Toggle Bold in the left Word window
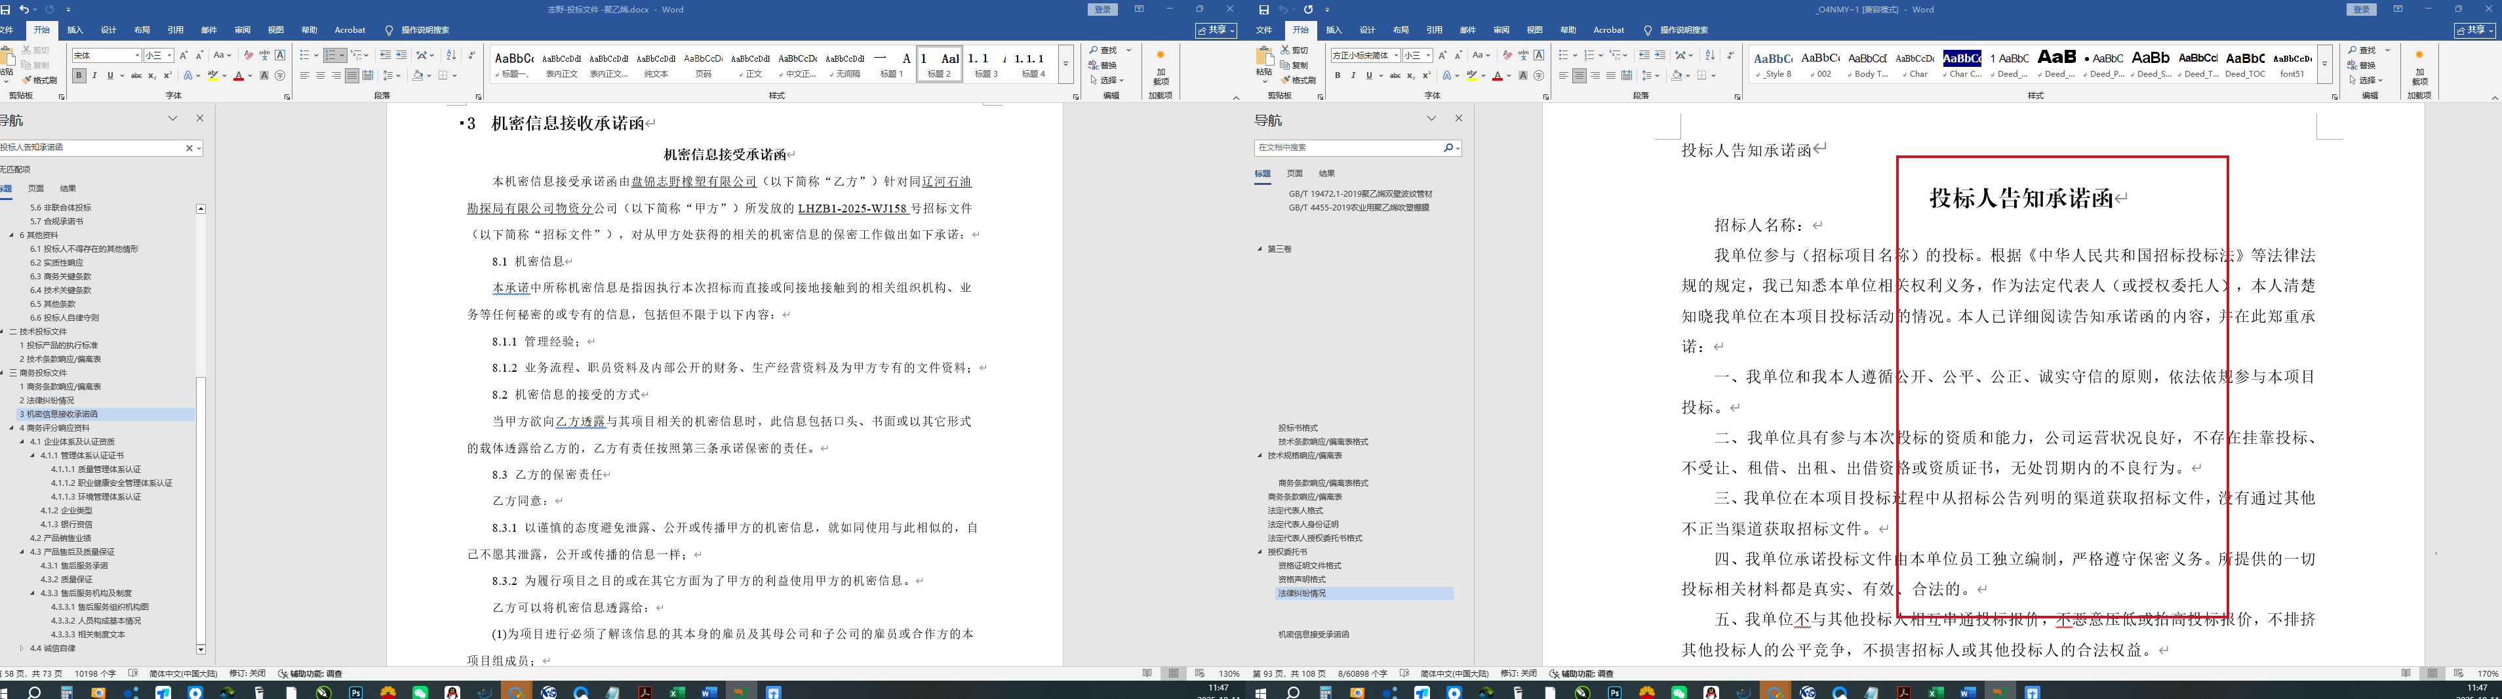This screenshot has height=699, width=2502. tap(79, 75)
